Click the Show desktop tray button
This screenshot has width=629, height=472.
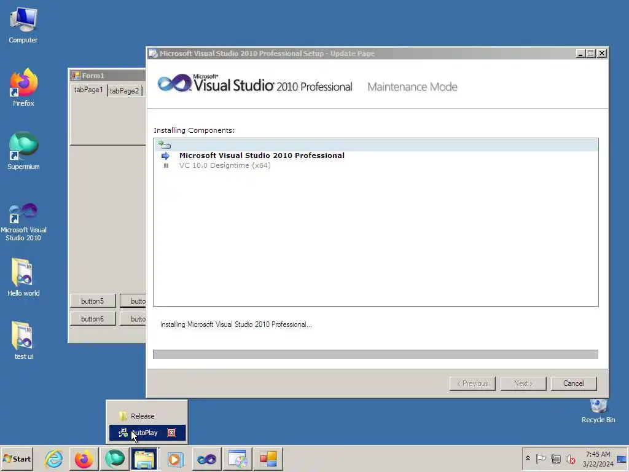622,458
